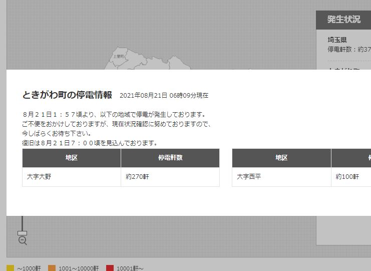This screenshot has width=371, height=271.
Task: Click the orange 1001~10000軒 legend swatch
Action: point(52,268)
